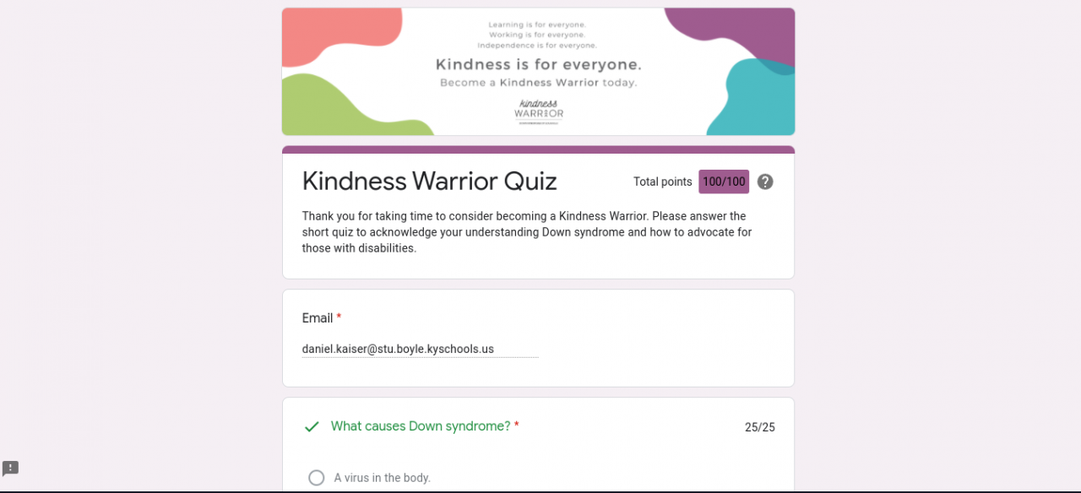Select the "A virus in the body" radio button
Viewport: 1081px width, 493px height.
point(317,478)
